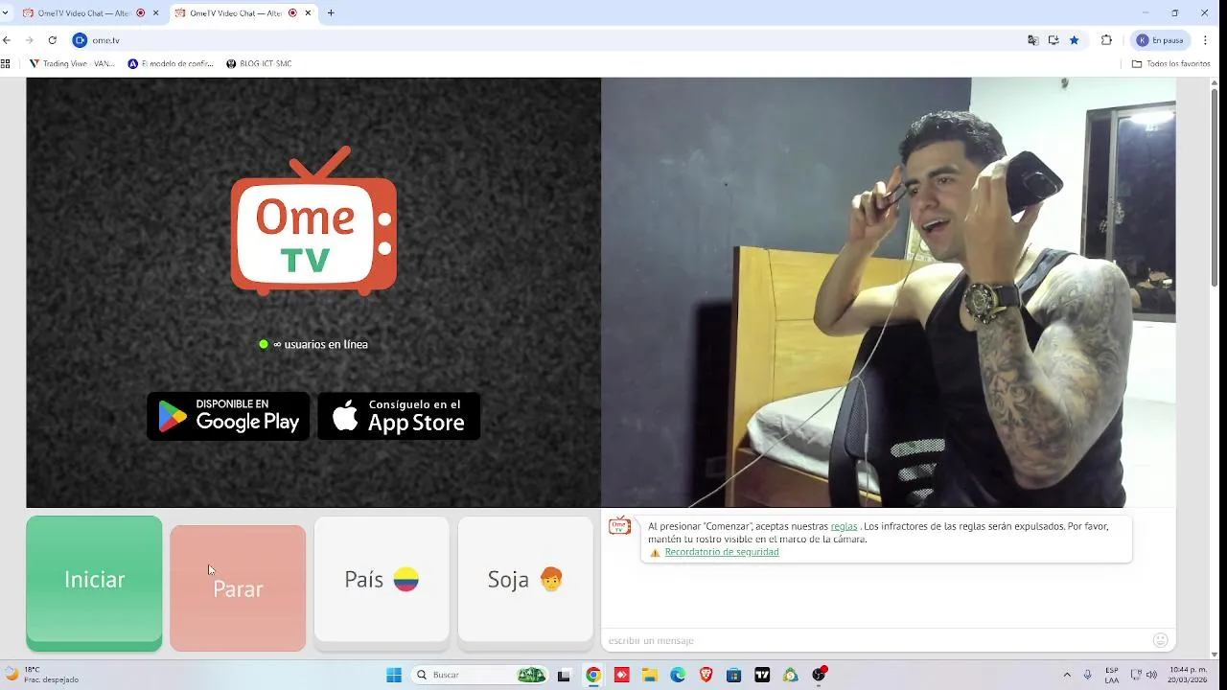Click the taskbar Buscar search box

(x=479, y=675)
